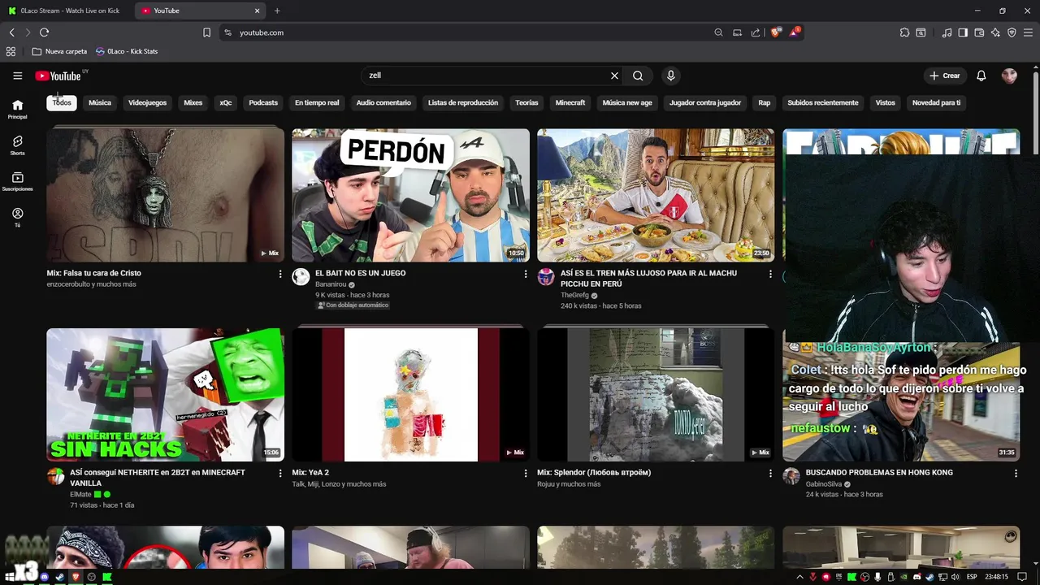Zoom out icon in address bar
The height and width of the screenshot is (585, 1040).
click(718, 32)
